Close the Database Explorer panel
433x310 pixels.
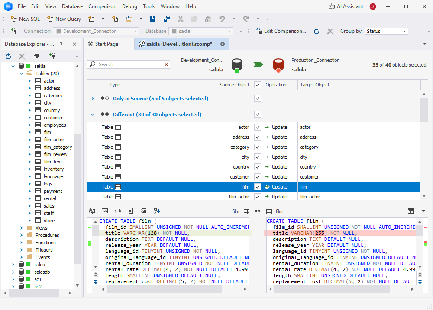pyautogui.click(x=74, y=44)
